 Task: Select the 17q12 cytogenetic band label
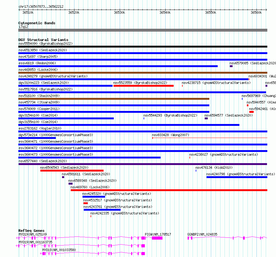(x=23, y=27)
